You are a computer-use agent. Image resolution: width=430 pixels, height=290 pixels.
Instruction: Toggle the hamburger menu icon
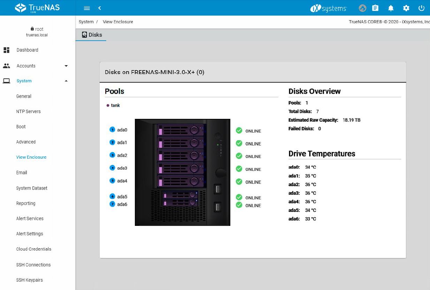[x=87, y=8]
